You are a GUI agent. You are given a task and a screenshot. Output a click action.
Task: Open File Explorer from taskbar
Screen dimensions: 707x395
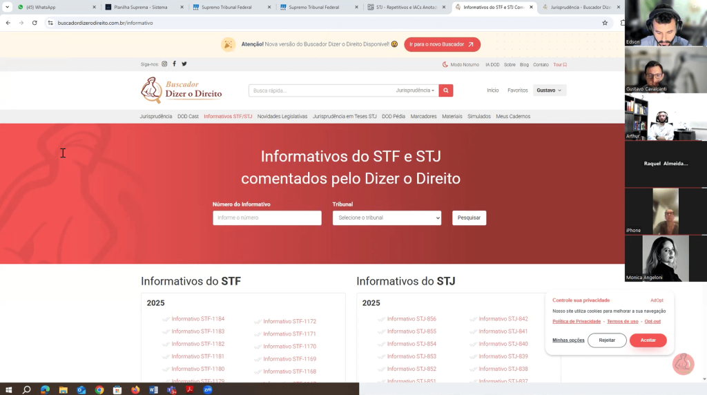pyautogui.click(x=63, y=389)
